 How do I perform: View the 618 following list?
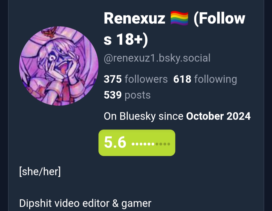coord(205,80)
